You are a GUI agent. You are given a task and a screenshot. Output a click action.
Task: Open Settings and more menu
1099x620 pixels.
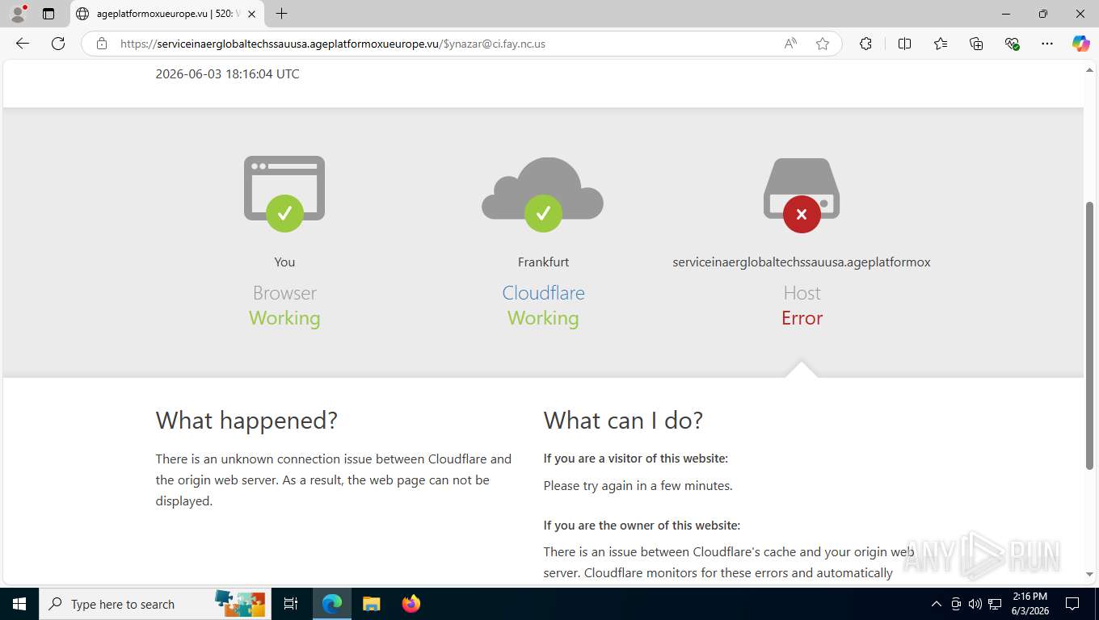coord(1047,44)
